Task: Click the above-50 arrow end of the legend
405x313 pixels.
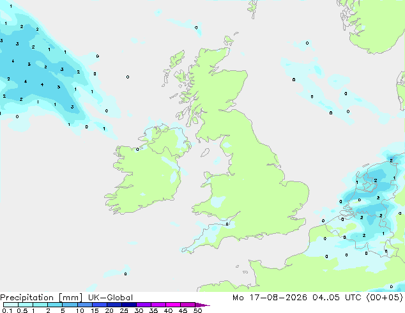Action: click(x=202, y=305)
